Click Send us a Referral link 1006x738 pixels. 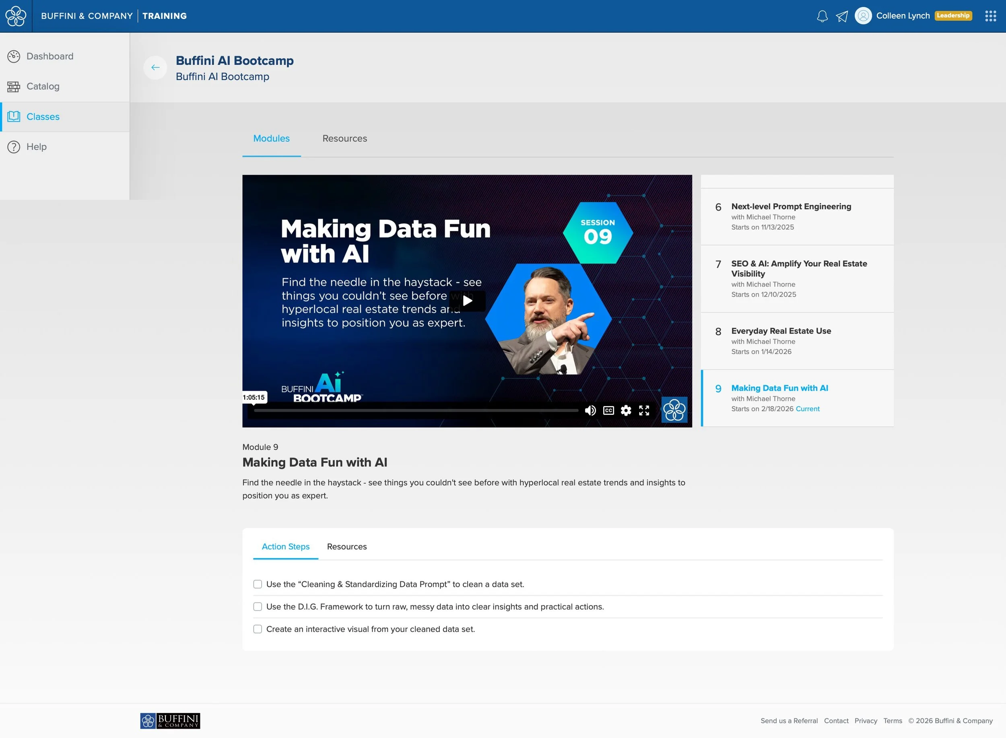pyautogui.click(x=789, y=721)
